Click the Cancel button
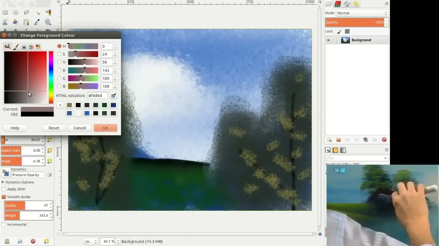Image resolution: width=439 pixels, height=246 pixels. pos(80,128)
